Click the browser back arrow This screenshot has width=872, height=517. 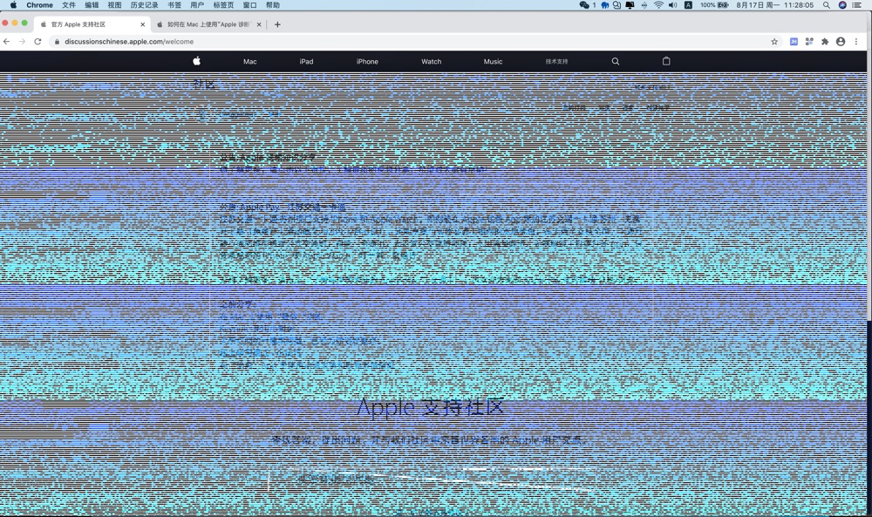[7, 41]
